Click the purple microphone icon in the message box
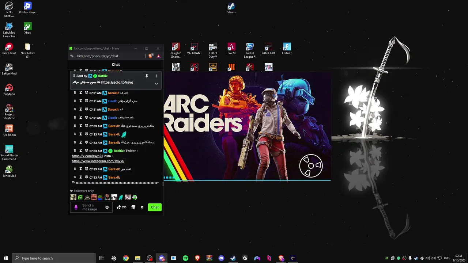468x263 pixels. [x=76, y=207]
